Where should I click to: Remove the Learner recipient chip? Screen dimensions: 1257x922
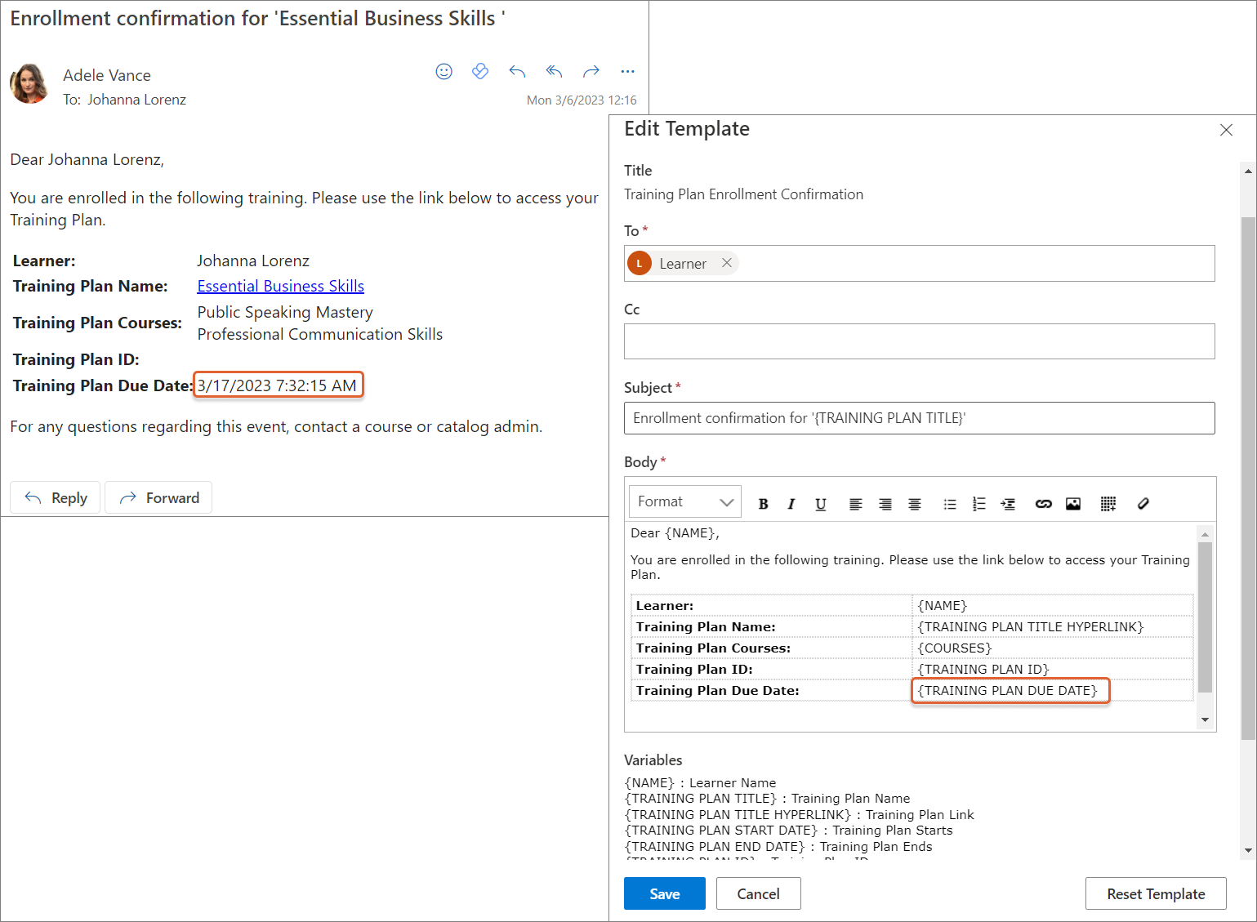[x=726, y=263]
